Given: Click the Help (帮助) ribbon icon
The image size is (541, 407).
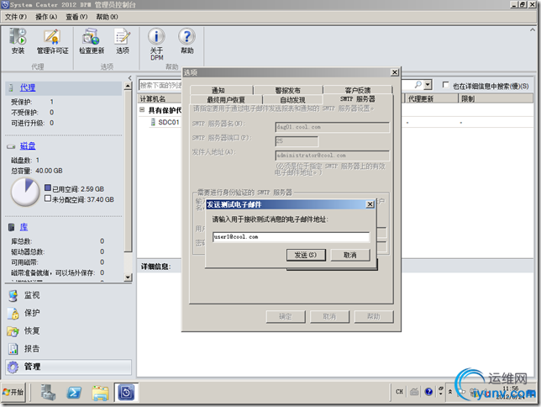Looking at the screenshot, I should [187, 41].
